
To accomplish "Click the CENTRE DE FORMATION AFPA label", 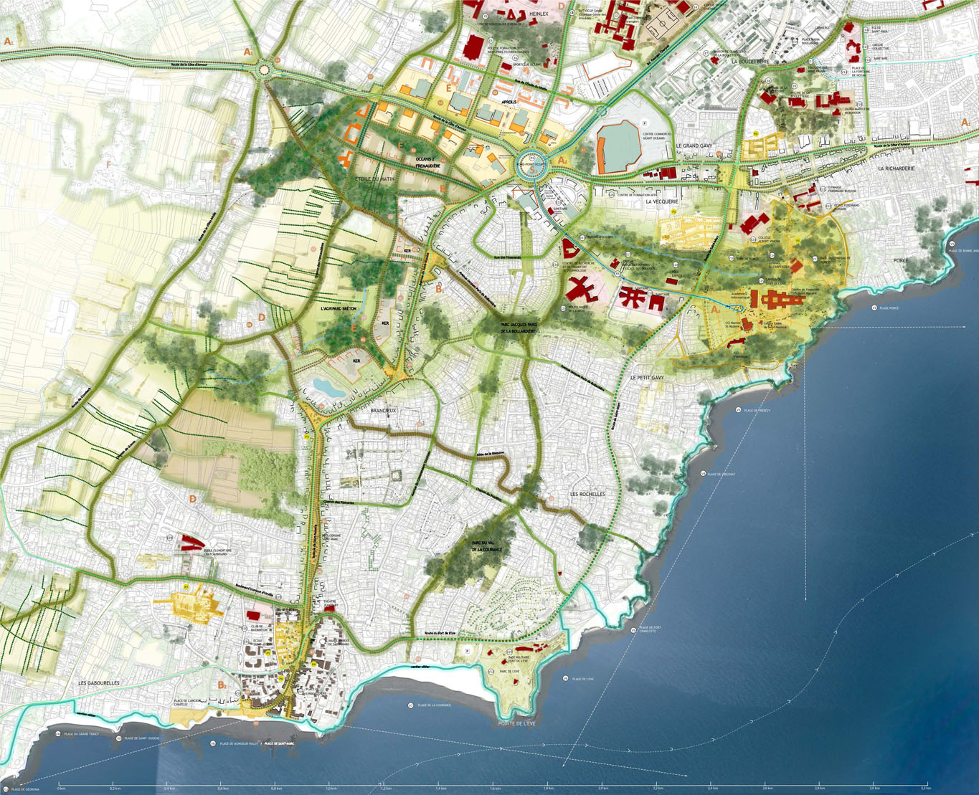I will pyautogui.click(x=637, y=194).
